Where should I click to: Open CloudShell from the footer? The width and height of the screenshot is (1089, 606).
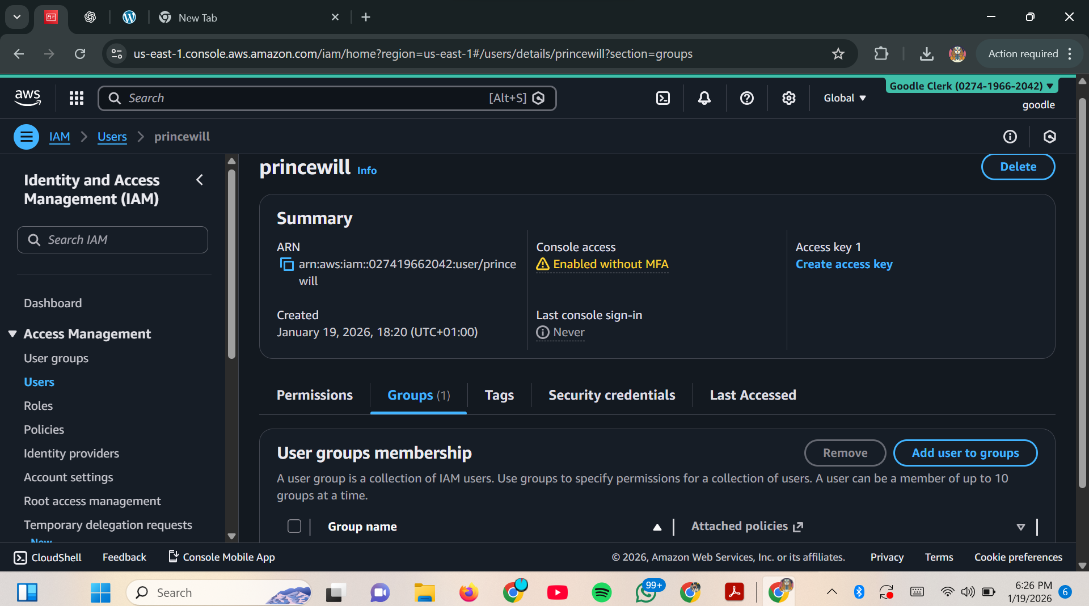[48, 557]
